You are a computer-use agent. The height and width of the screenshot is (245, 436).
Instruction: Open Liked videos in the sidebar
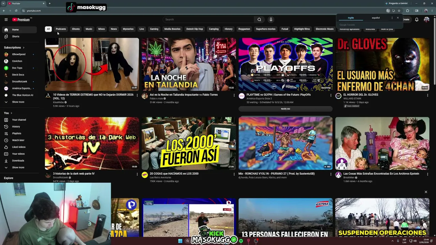pyautogui.click(x=20, y=147)
